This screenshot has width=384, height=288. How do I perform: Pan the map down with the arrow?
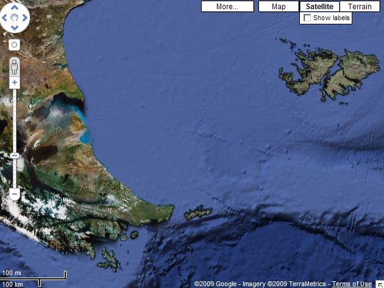(15, 28)
